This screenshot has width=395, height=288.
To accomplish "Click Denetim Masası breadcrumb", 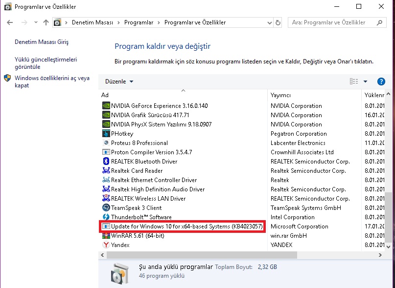I will (x=93, y=22).
